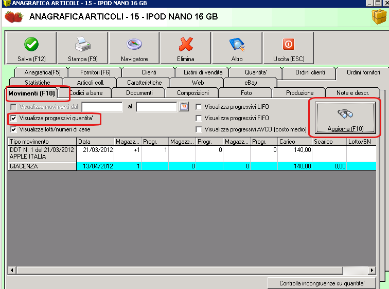This screenshot has width=389, height=289.
Task: Open the Altro magnifier button
Action: (237, 48)
